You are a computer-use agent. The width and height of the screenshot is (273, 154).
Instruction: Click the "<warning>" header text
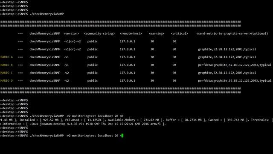click(x=157, y=33)
